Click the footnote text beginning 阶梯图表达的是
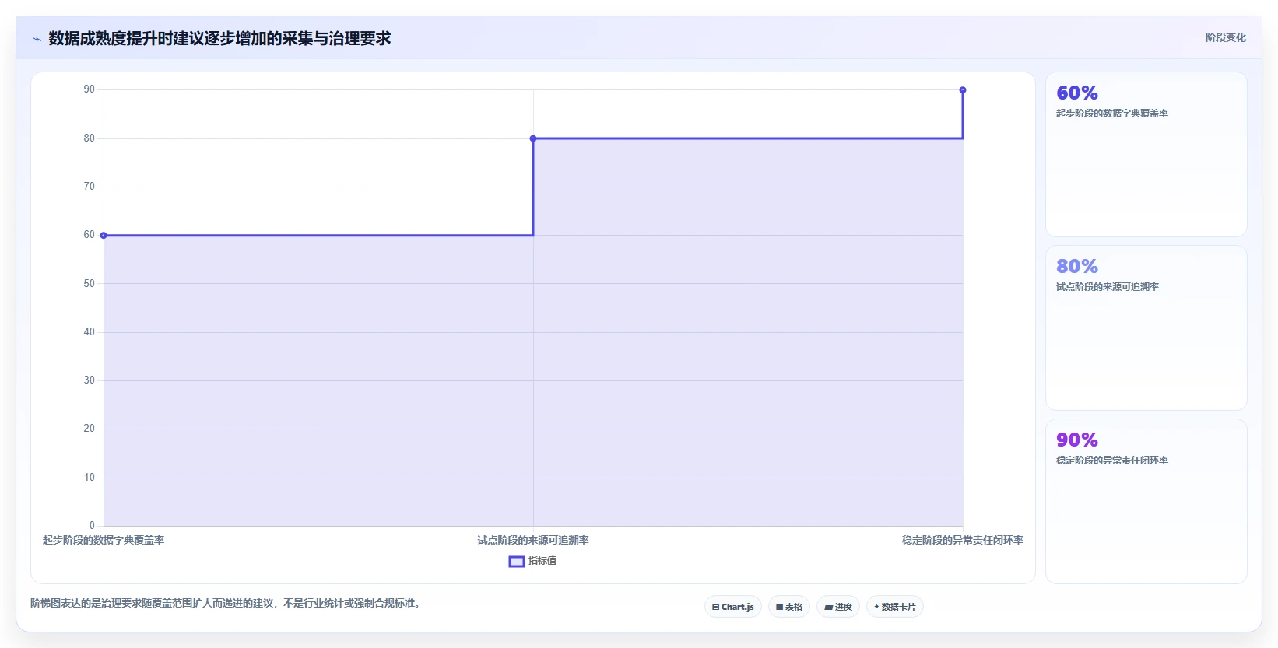Image resolution: width=1278 pixels, height=648 pixels. pos(227,603)
